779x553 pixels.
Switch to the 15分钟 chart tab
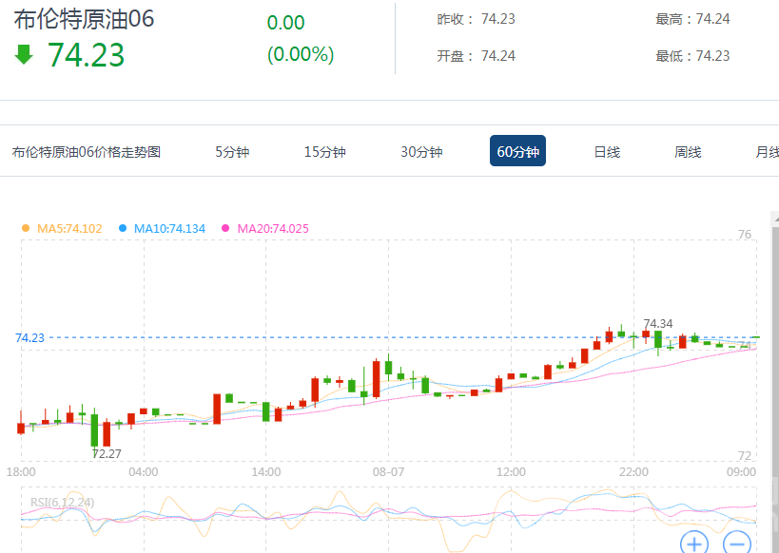tap(325, 151)
